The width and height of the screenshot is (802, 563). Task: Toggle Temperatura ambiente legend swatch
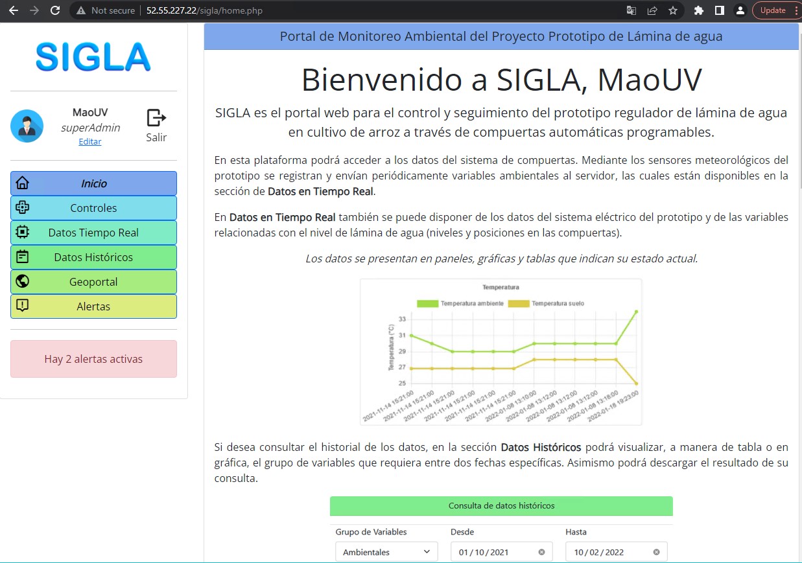428,303
